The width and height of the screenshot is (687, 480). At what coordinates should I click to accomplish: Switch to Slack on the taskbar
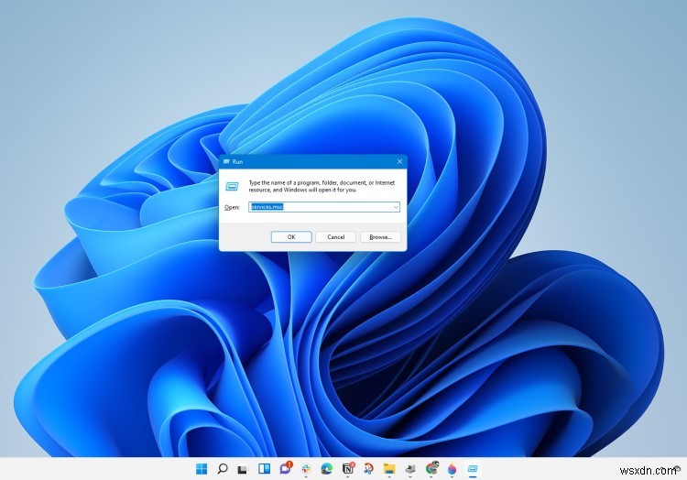click(x=306, y=469)
